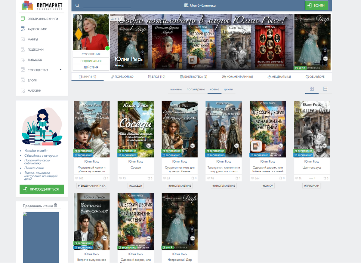361x263 pixels.
Task: Click the #15 rank badge in banner
Action: (x=116, y=19)
